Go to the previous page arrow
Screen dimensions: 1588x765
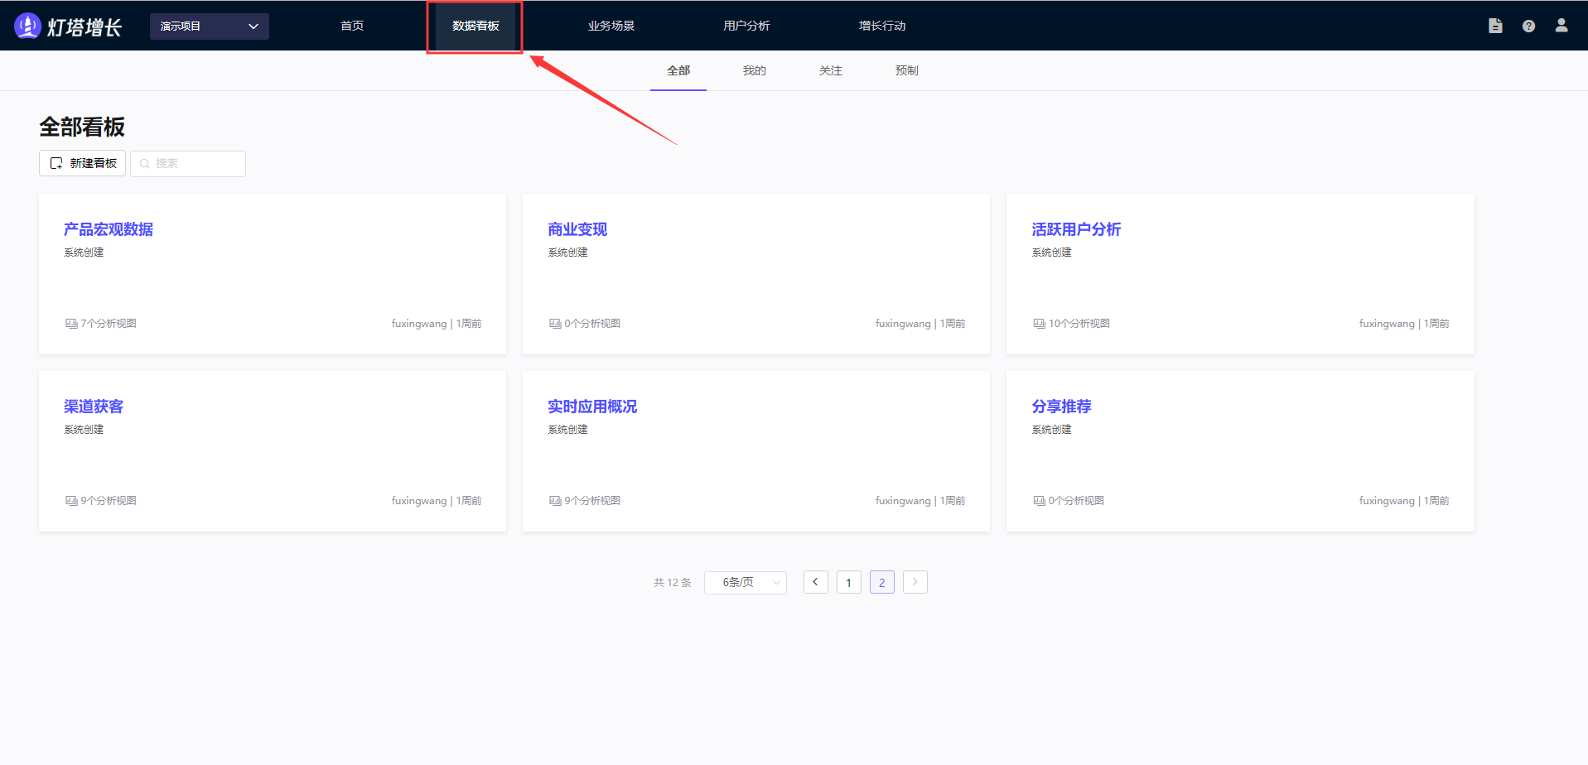816,582
